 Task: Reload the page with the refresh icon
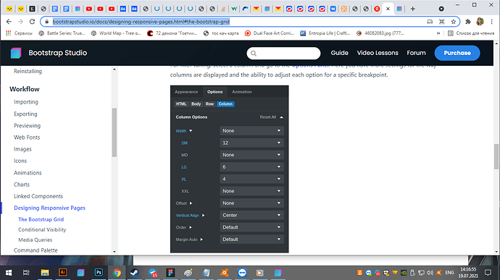(x=32, y=22)
